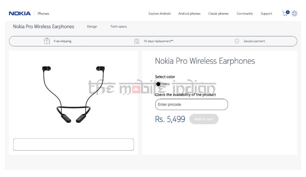Click the globe language selector icon
306x177 pixels.
tap(294, 14)
